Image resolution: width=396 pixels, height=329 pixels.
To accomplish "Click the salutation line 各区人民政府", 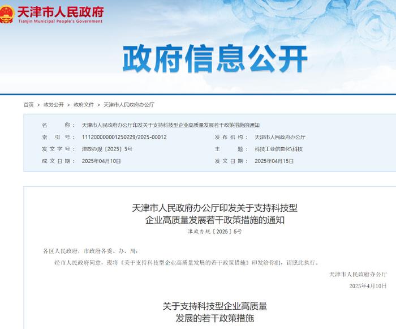I will (x=91, y=251).
